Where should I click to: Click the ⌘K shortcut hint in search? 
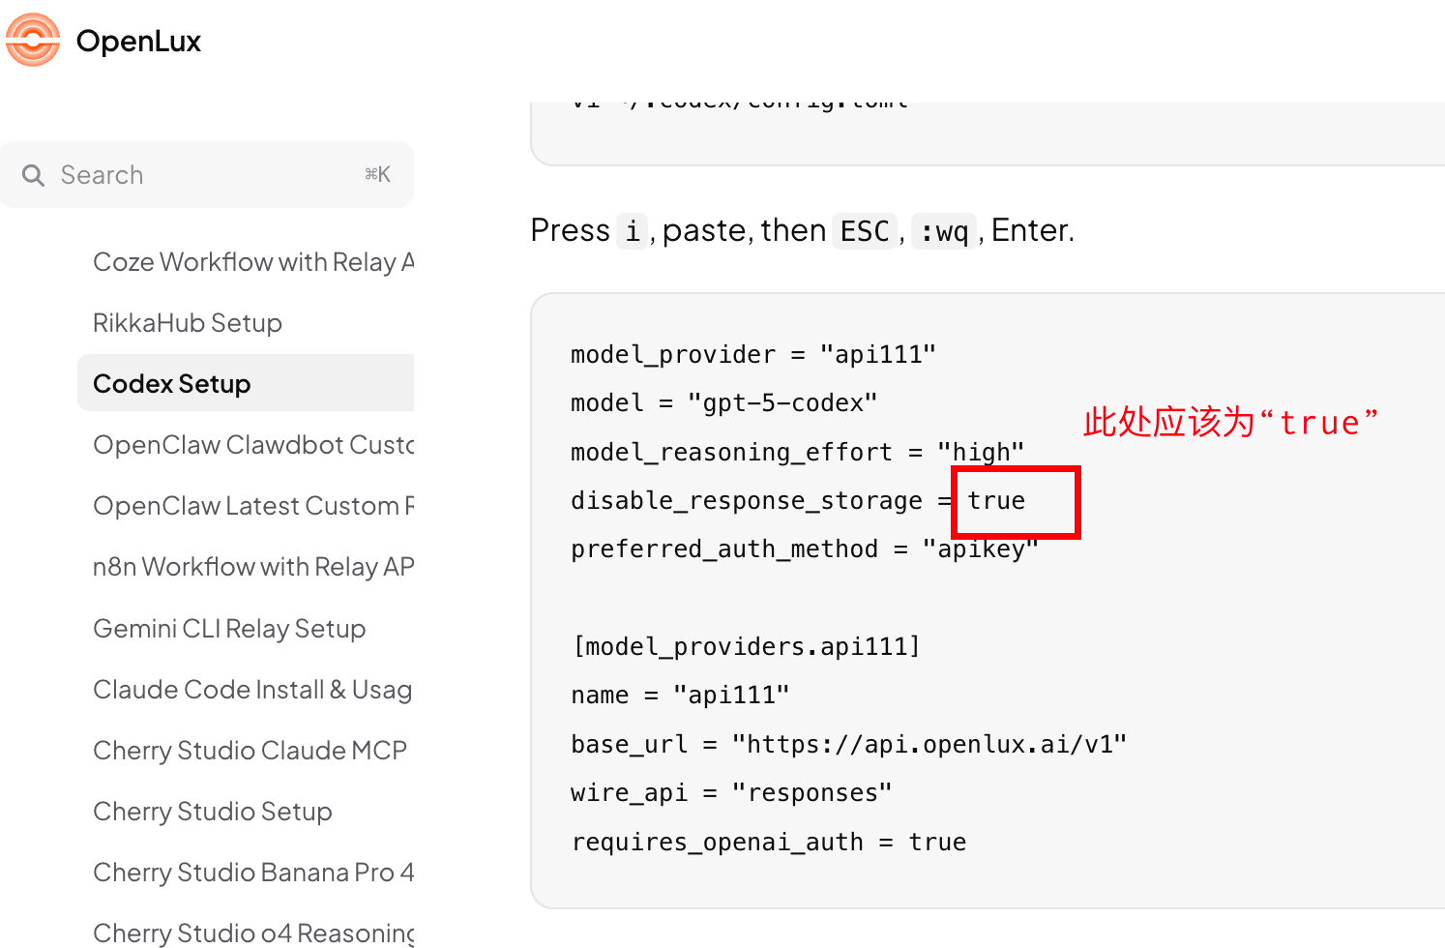377,174
